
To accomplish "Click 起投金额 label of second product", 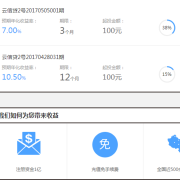I will coord(113,67).
